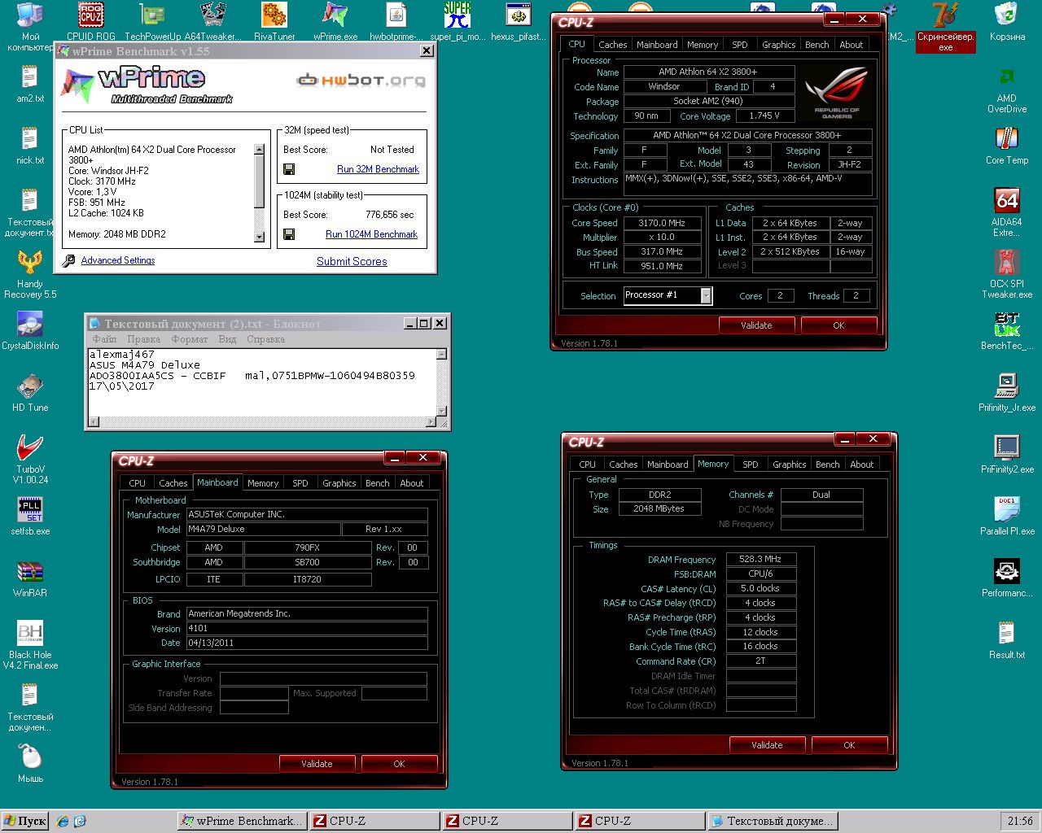Click the save icon under 32M Best Score

(289, 169)
